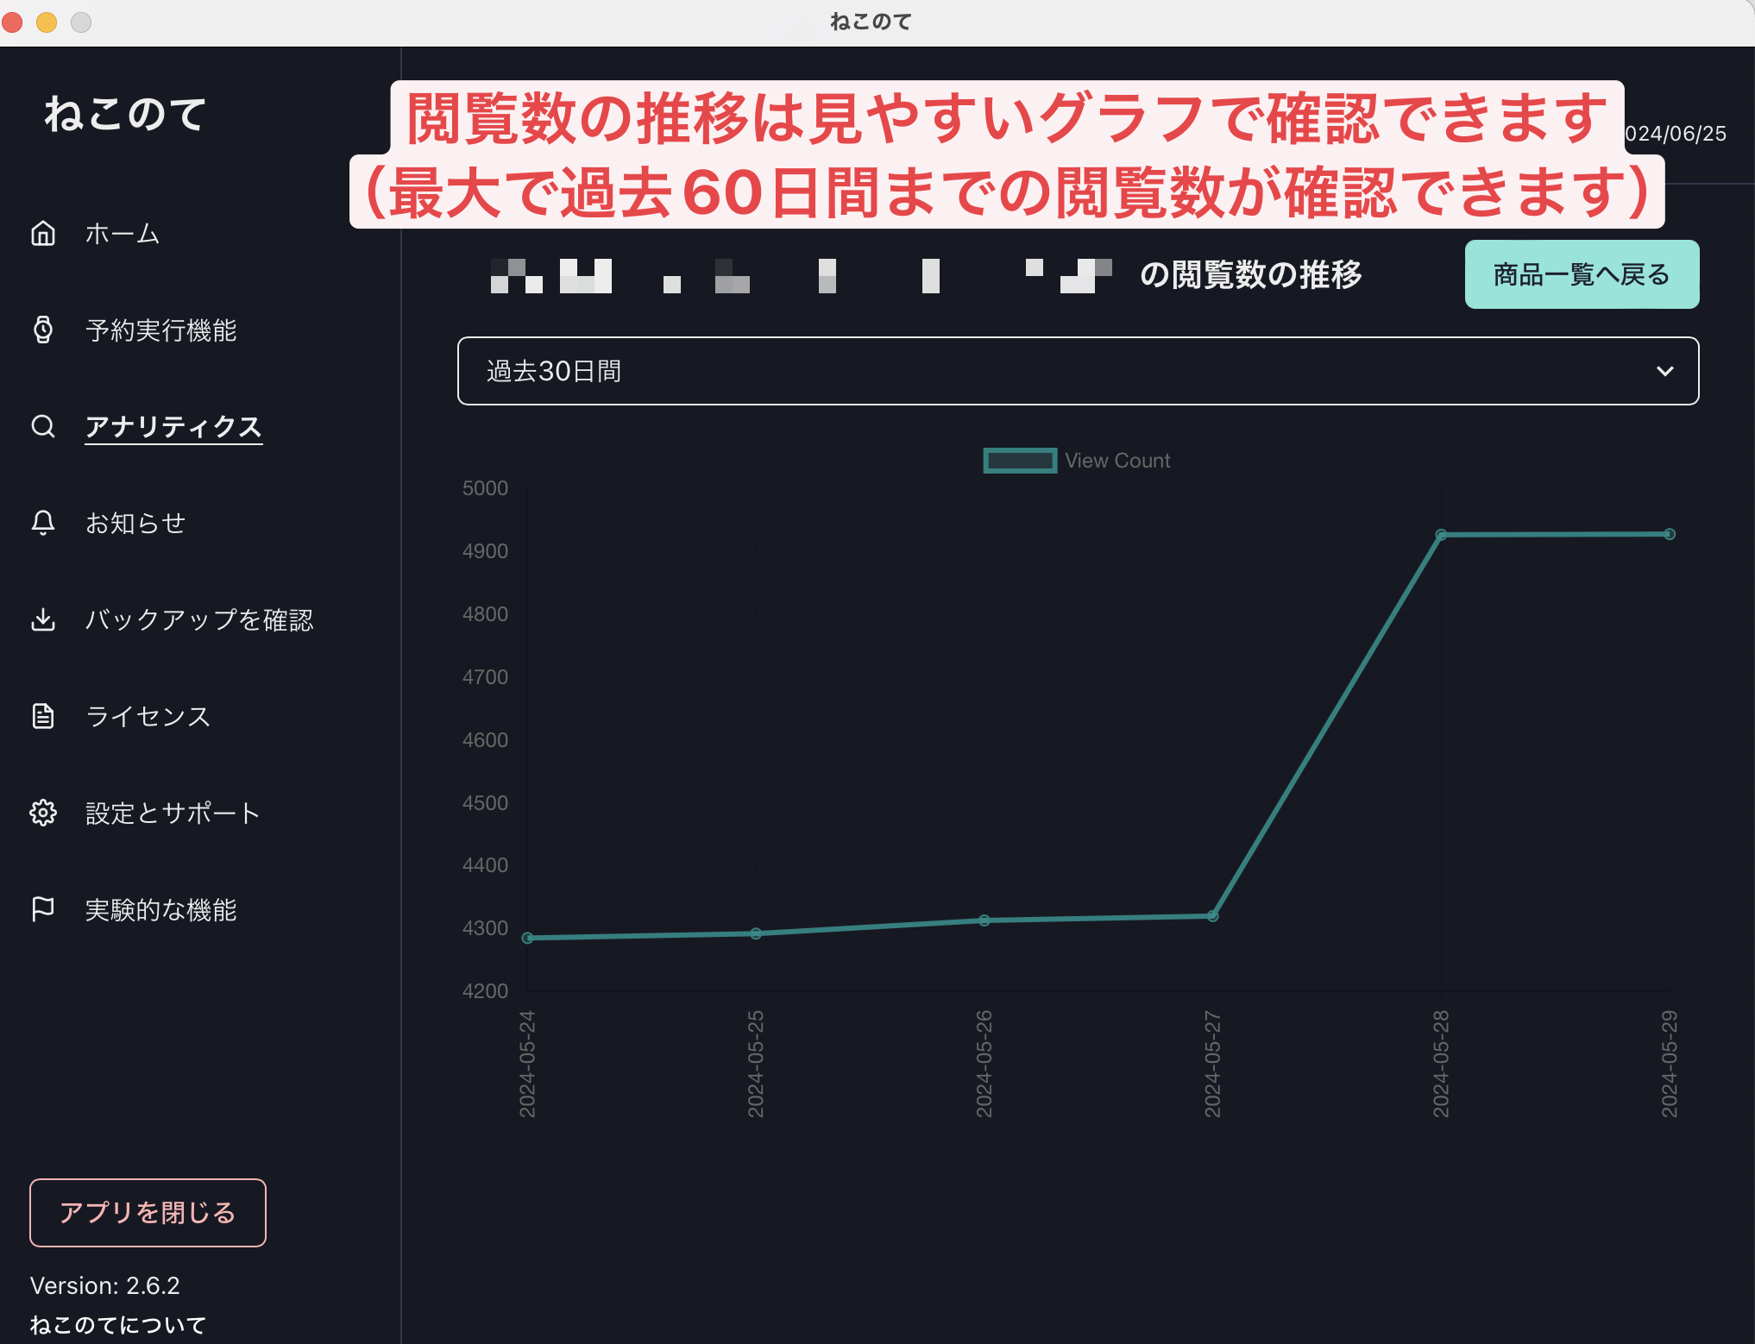Click the Home house icon
The image size is (1755, 1344).
[x=43, y=233]
